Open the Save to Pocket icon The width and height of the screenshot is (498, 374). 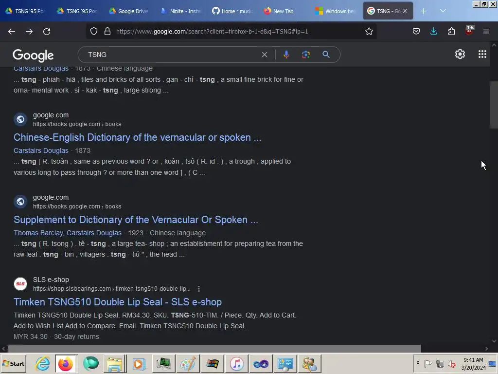click(x=416, y=32)
